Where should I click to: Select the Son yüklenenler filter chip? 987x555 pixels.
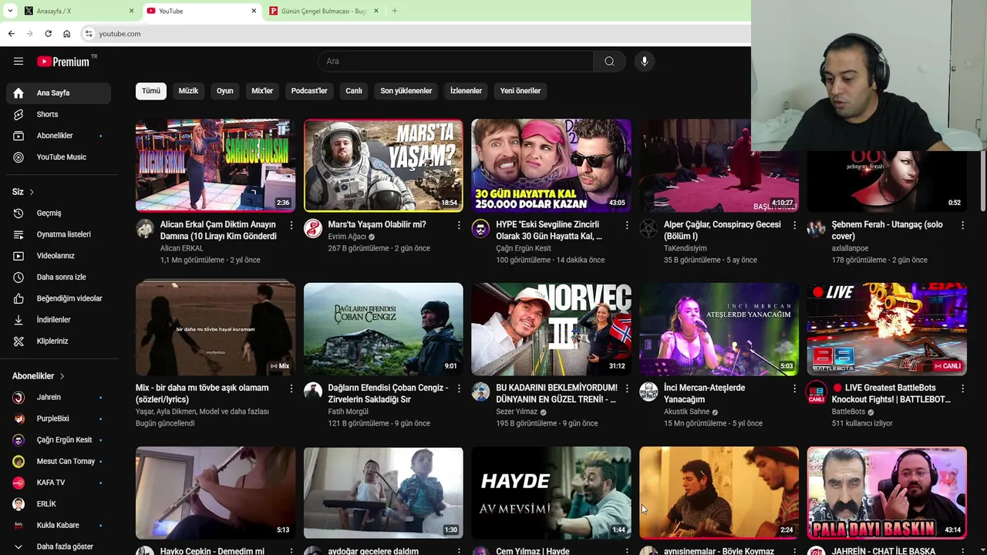click(406, 91)
